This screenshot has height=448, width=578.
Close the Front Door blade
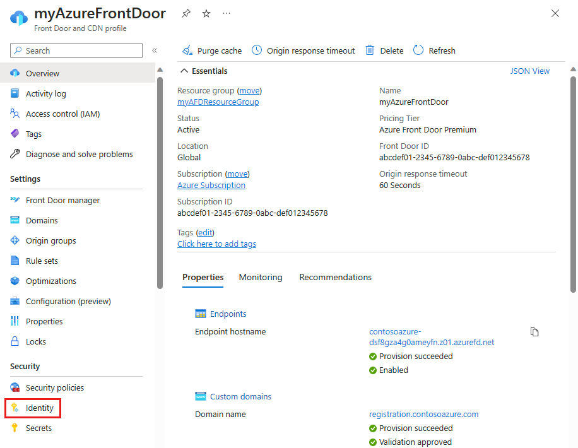(555, 13)
